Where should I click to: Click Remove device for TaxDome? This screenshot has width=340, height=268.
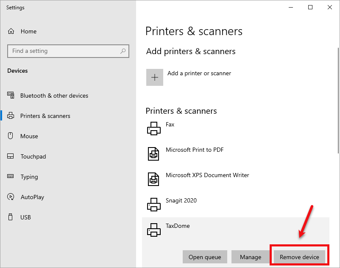299,257
